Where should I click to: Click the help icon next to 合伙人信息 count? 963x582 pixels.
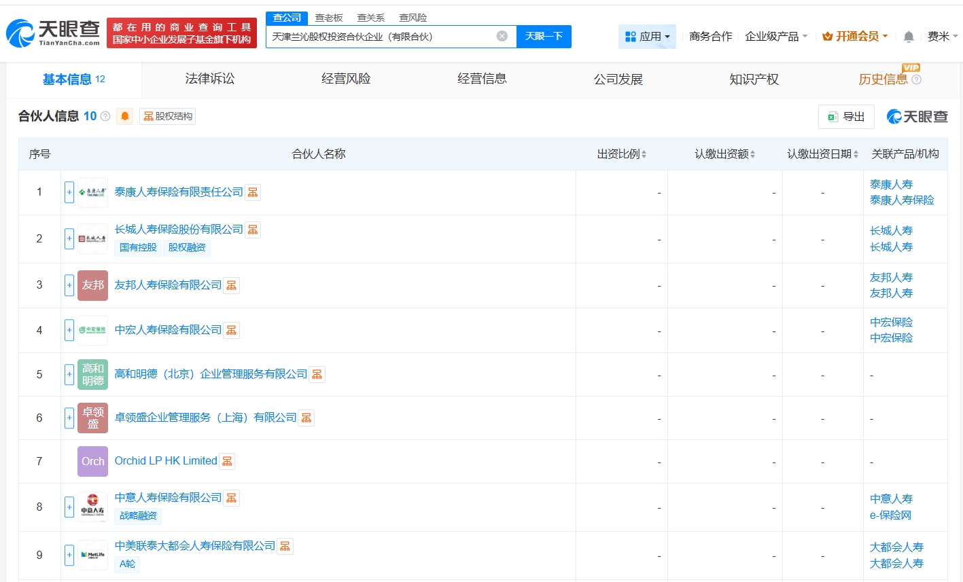tap(105, 116)
